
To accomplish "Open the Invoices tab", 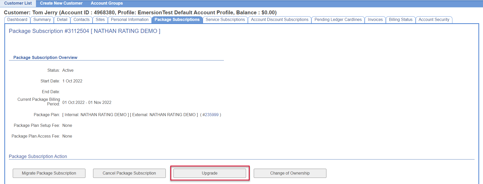I will (375, 20).
